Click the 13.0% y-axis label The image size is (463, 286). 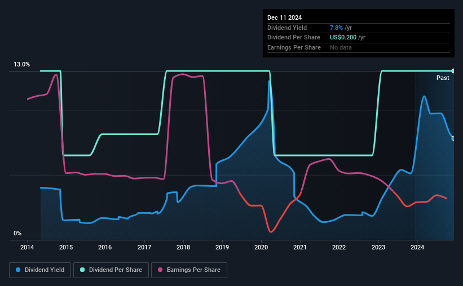pos(21,64)
